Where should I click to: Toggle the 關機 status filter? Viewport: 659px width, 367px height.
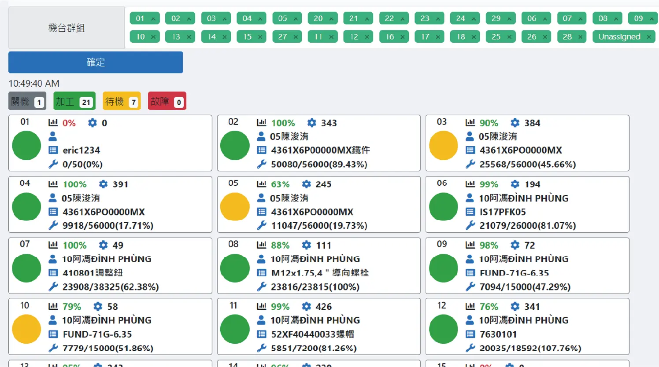click(27, 102)
